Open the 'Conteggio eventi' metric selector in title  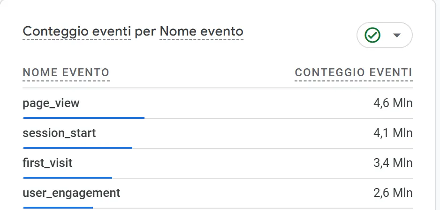[76, 32]
